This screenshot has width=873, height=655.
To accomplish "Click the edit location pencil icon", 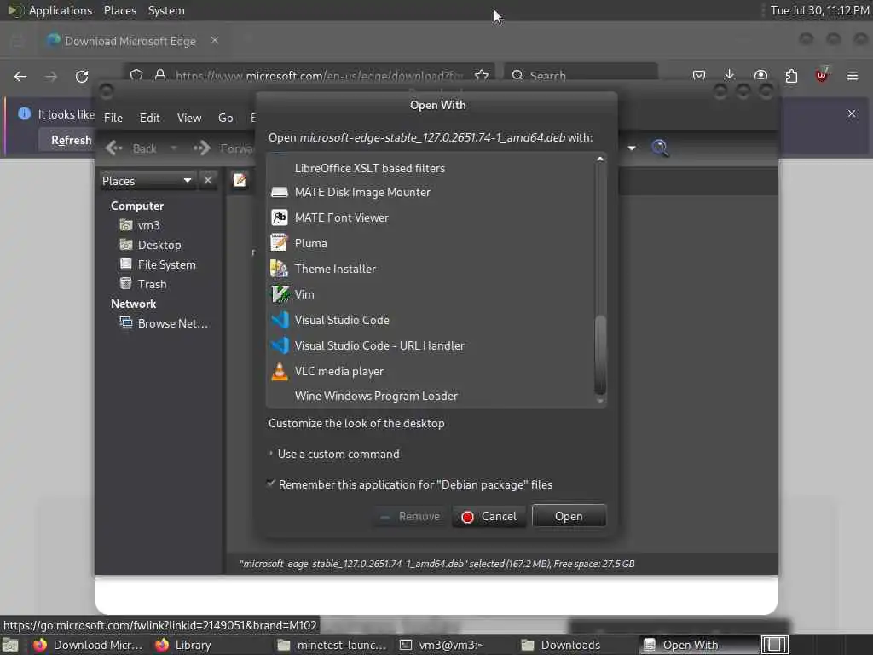I will click(x=240, y=180).
